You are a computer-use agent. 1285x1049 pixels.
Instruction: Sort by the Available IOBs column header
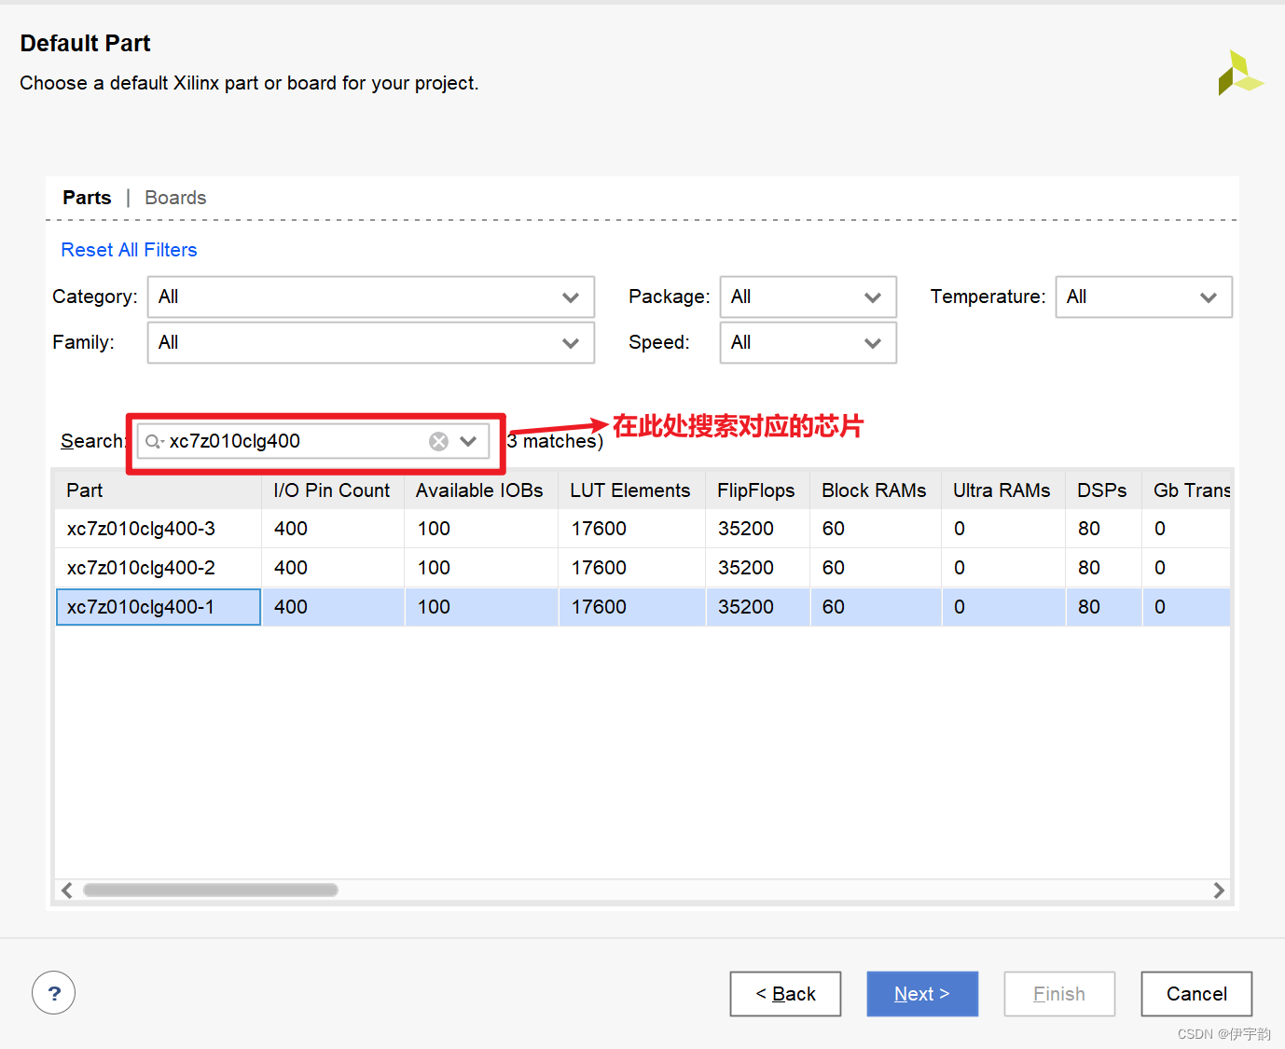(480, 490)
